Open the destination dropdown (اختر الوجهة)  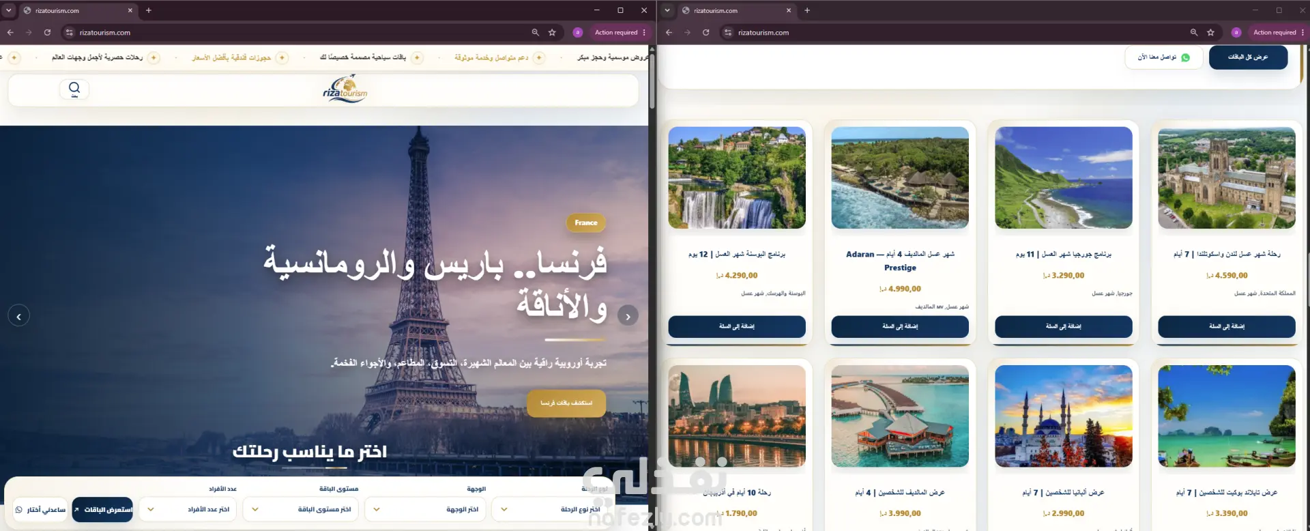click(x=425, y=509)
